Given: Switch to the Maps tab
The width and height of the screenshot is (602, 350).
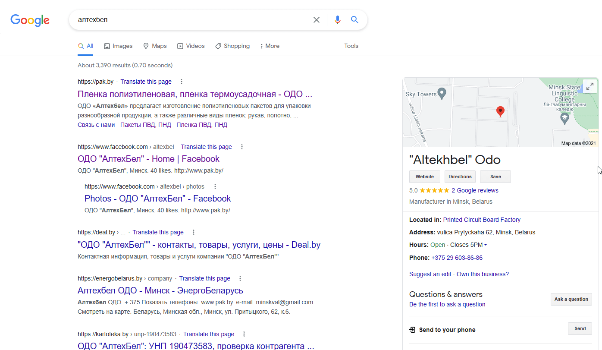Looking at the screenshot, I should tap(155, 46).
